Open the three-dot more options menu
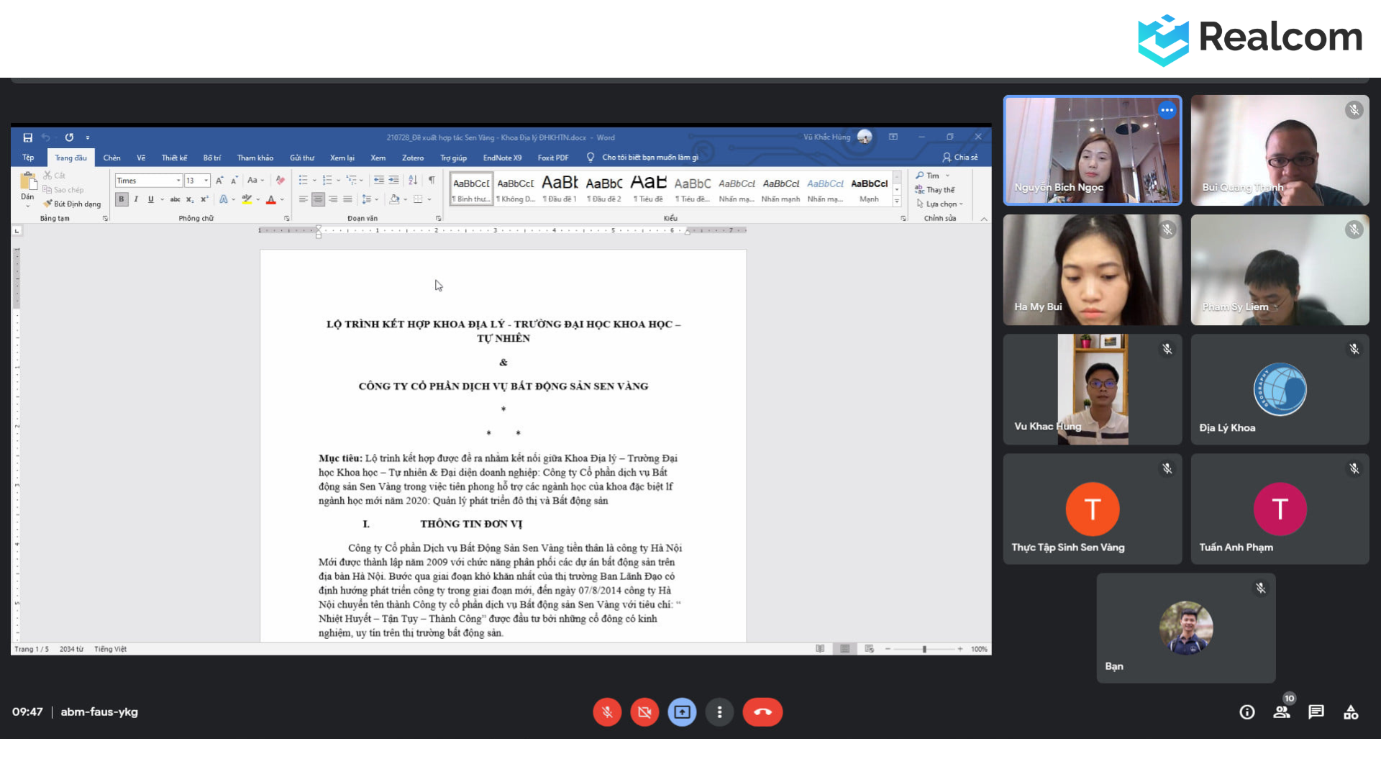 [x=719, y=712]
